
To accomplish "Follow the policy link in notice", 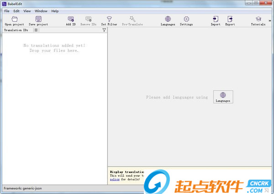I will 115,179.
